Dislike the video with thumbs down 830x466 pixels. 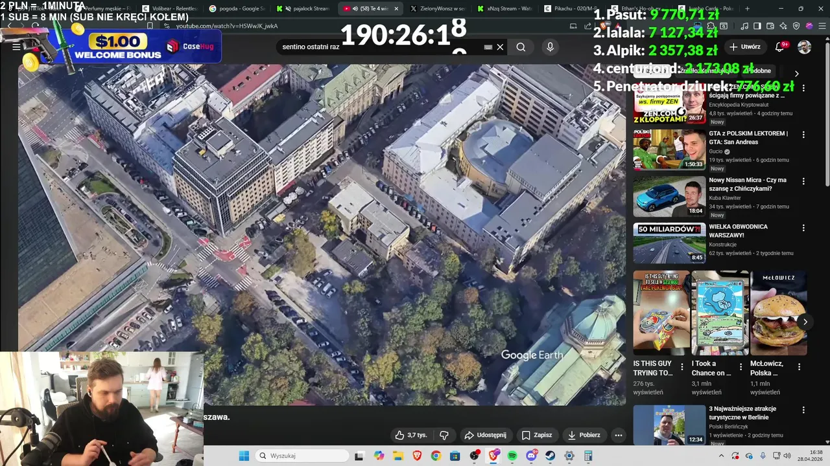(444, 435)
